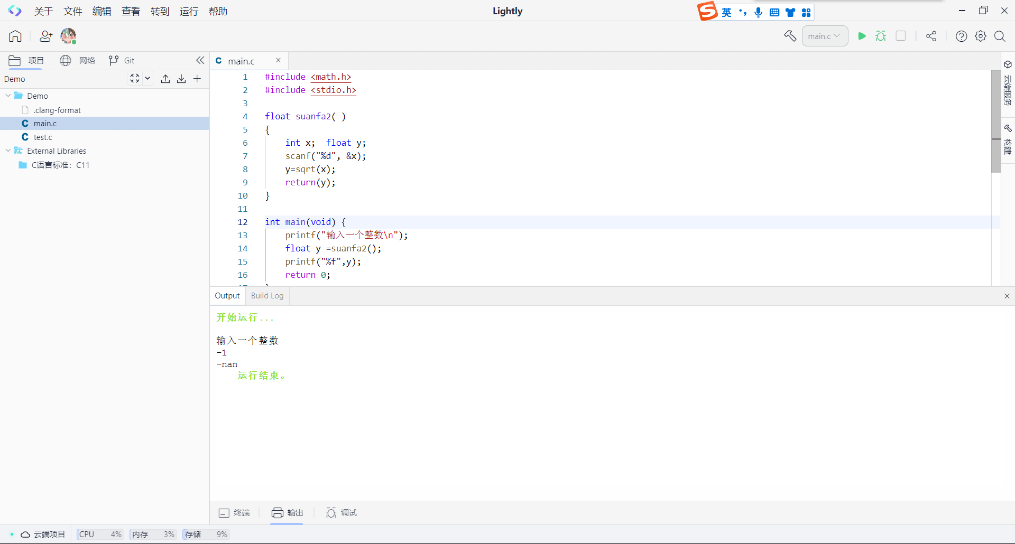Screen dimensions: 1015x544
Task: Stop the running program
Action: [x=901, y=36]
